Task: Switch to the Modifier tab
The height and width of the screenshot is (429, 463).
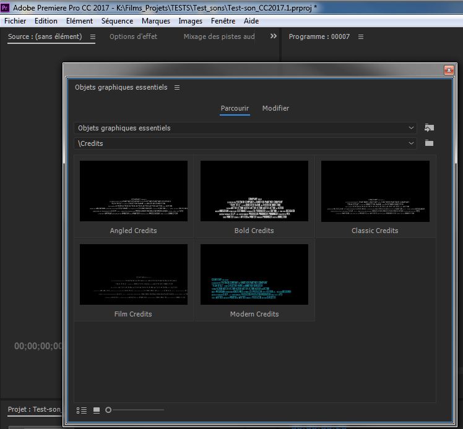Action: (275, 108)
